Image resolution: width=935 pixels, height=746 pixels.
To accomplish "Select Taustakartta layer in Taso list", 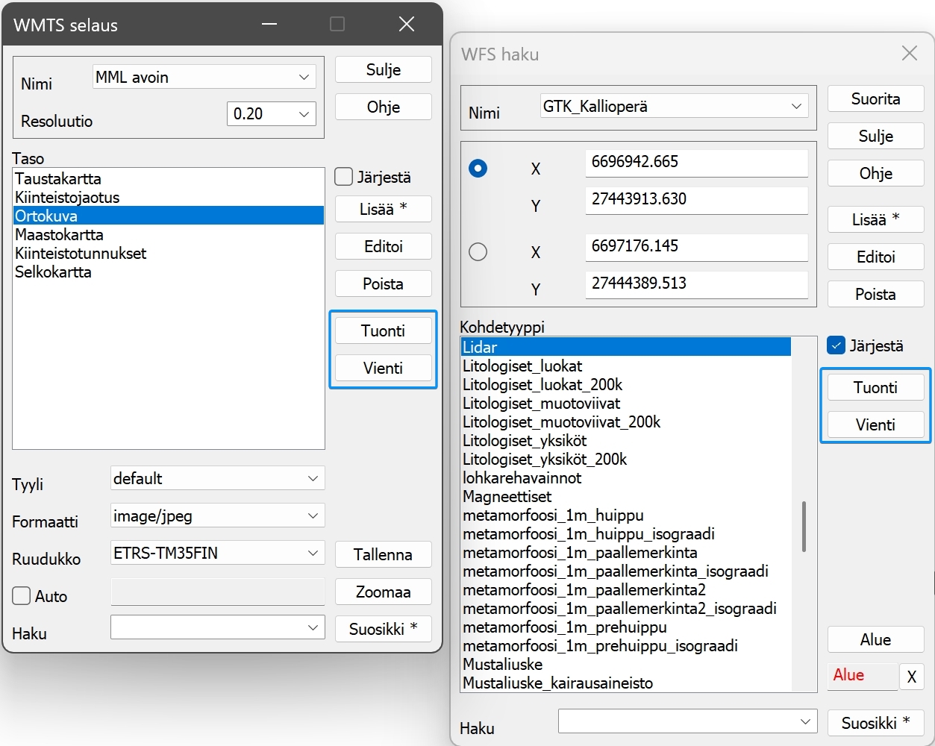I will click(x=169, y=178).
